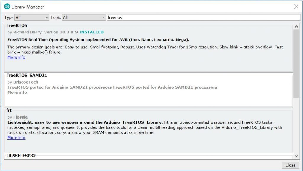Viewport: 303px width, 171px height.
Task: Select the frt library entry title
Action: click(9, 110)
